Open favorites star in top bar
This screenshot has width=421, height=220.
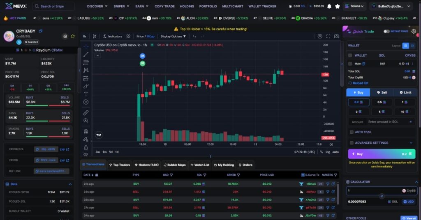338,6
